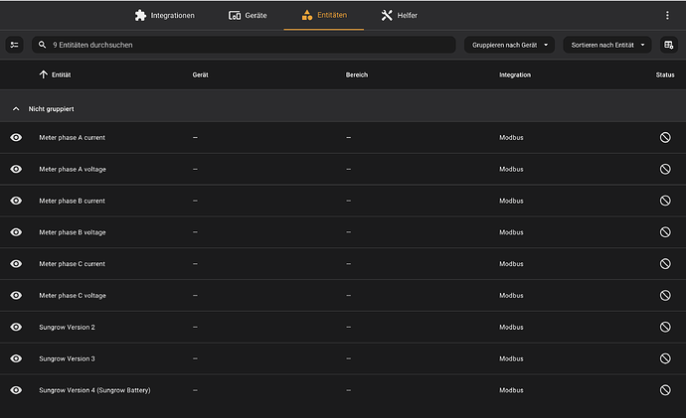Viewport: 686px width, 418px height.
Task: Open the Meter phase A current entity
Action: (73, 138)
